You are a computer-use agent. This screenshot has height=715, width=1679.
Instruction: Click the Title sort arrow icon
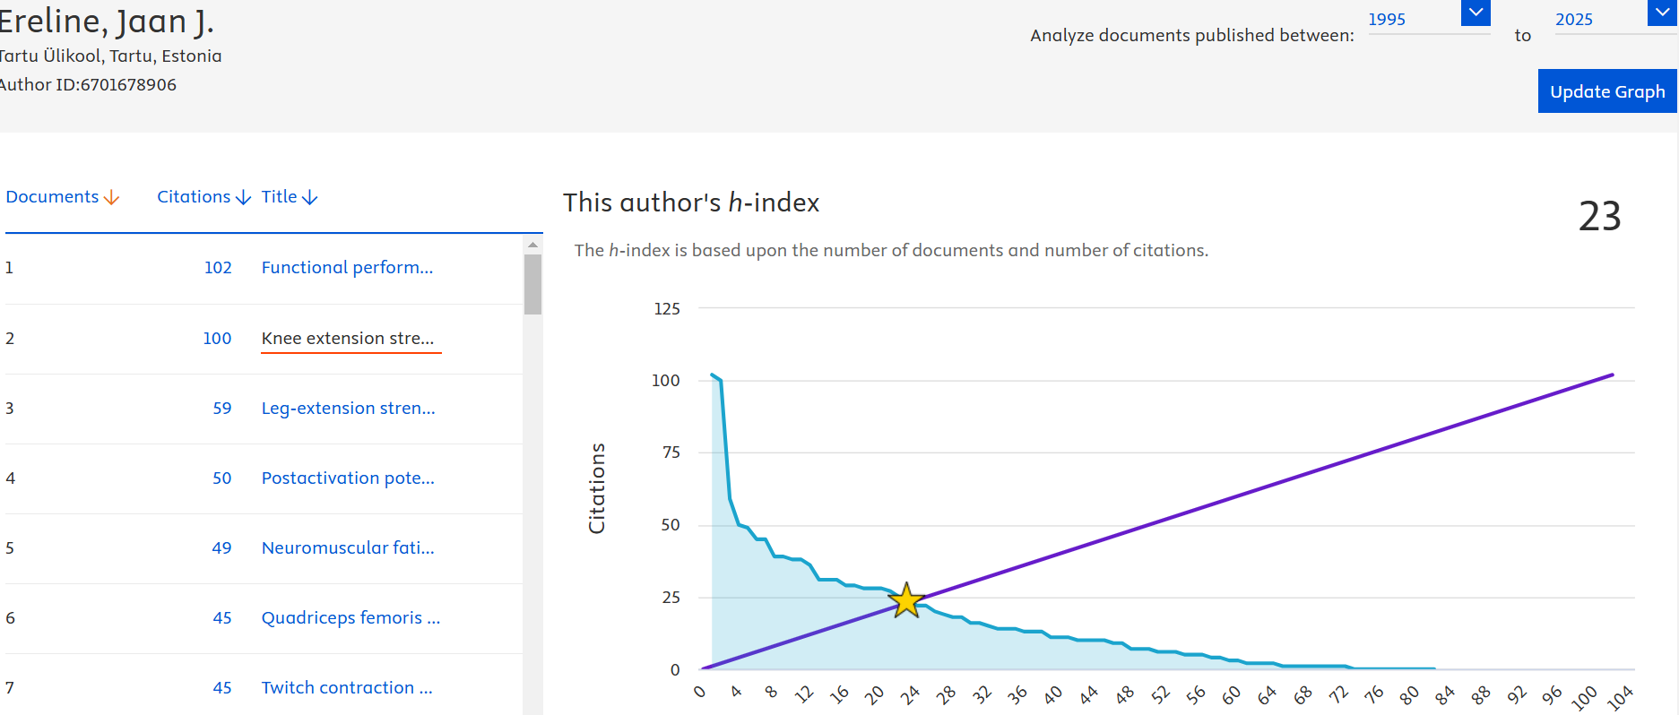(x=310, y=198)
